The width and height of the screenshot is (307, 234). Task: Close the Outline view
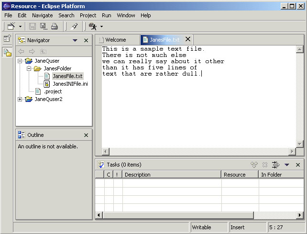click(86, 135)
